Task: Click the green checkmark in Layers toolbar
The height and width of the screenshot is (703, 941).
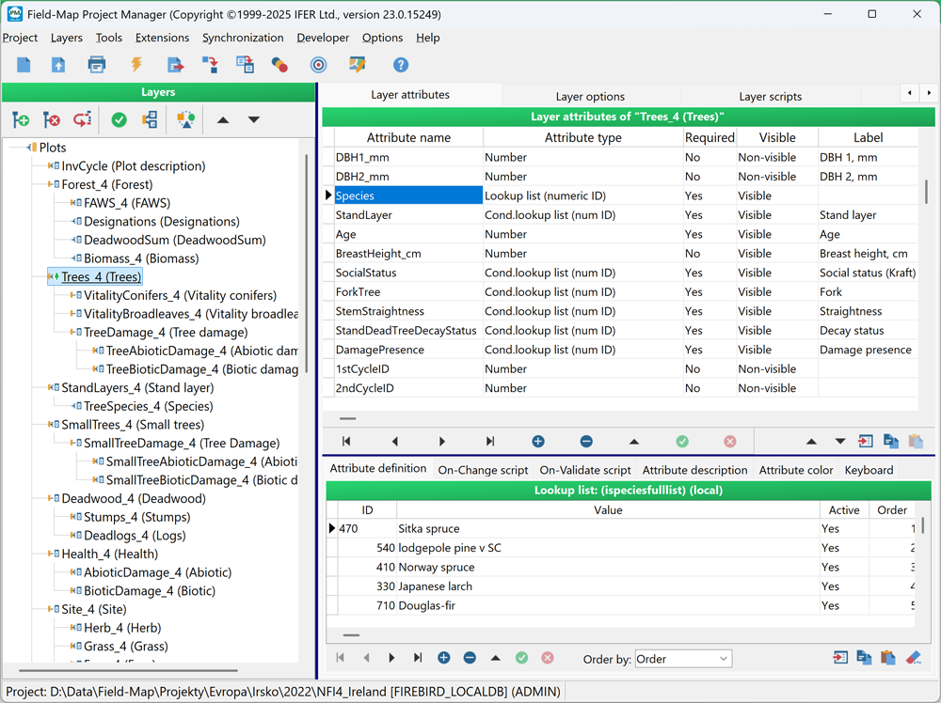Action: pyautogui.click(x=119, y=119)
